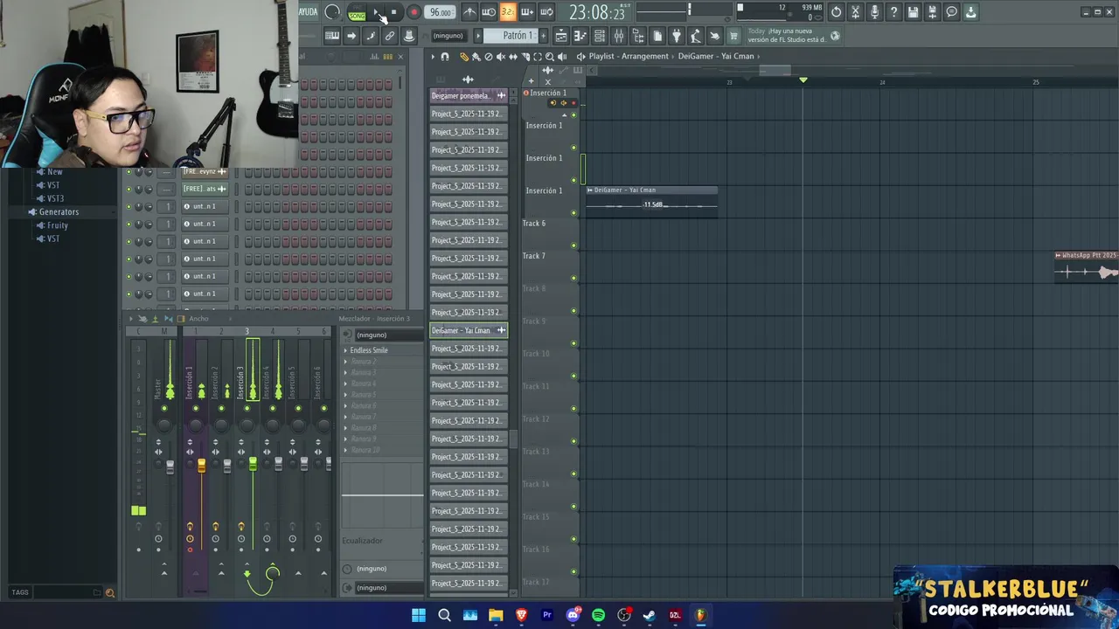
Task: Toggle the Inserción 2 green mute LED
Action: coord(221,408)
